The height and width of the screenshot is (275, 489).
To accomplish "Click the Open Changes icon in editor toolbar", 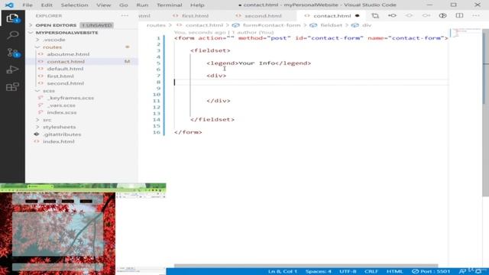I will 375,15.
